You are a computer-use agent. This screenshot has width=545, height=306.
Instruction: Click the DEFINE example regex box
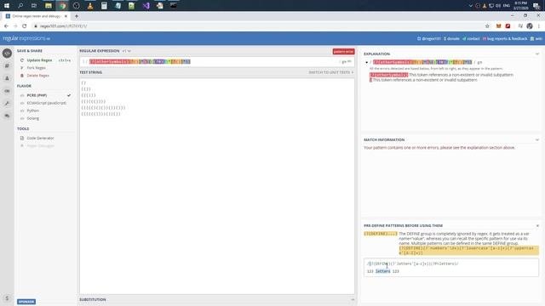[451, 268]
